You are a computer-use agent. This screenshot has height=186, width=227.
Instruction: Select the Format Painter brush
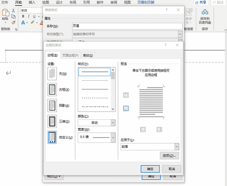(13, 22)
